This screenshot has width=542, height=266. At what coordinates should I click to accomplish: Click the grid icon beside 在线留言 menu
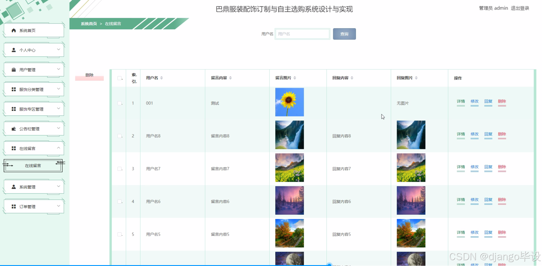click(x=14, y=148)
